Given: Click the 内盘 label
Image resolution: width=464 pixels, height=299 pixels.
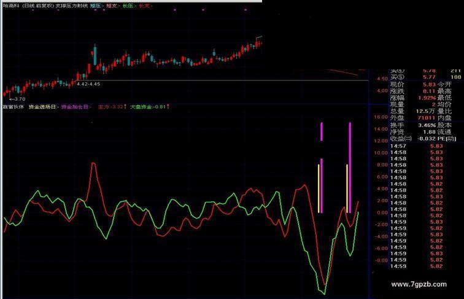Looking at the screenshot, I should 444,118.
